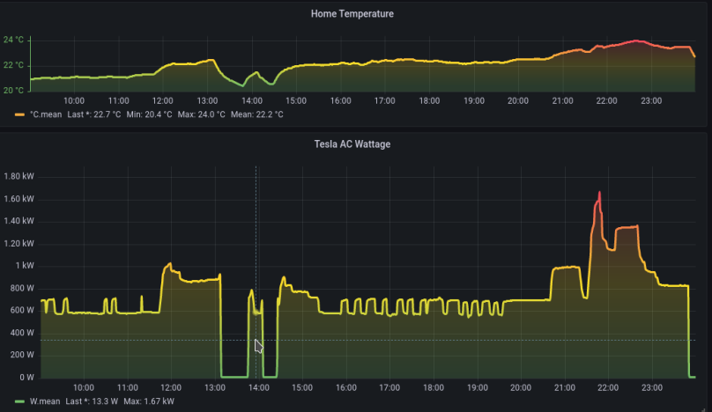This screenshot has height=412, width=712.
Task: Click the 'Max: 1.67 kW' legend value
Action: click(x=149, y=401)
